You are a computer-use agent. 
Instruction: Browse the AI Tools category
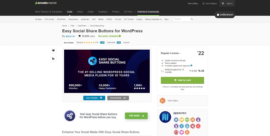(118, 19)
